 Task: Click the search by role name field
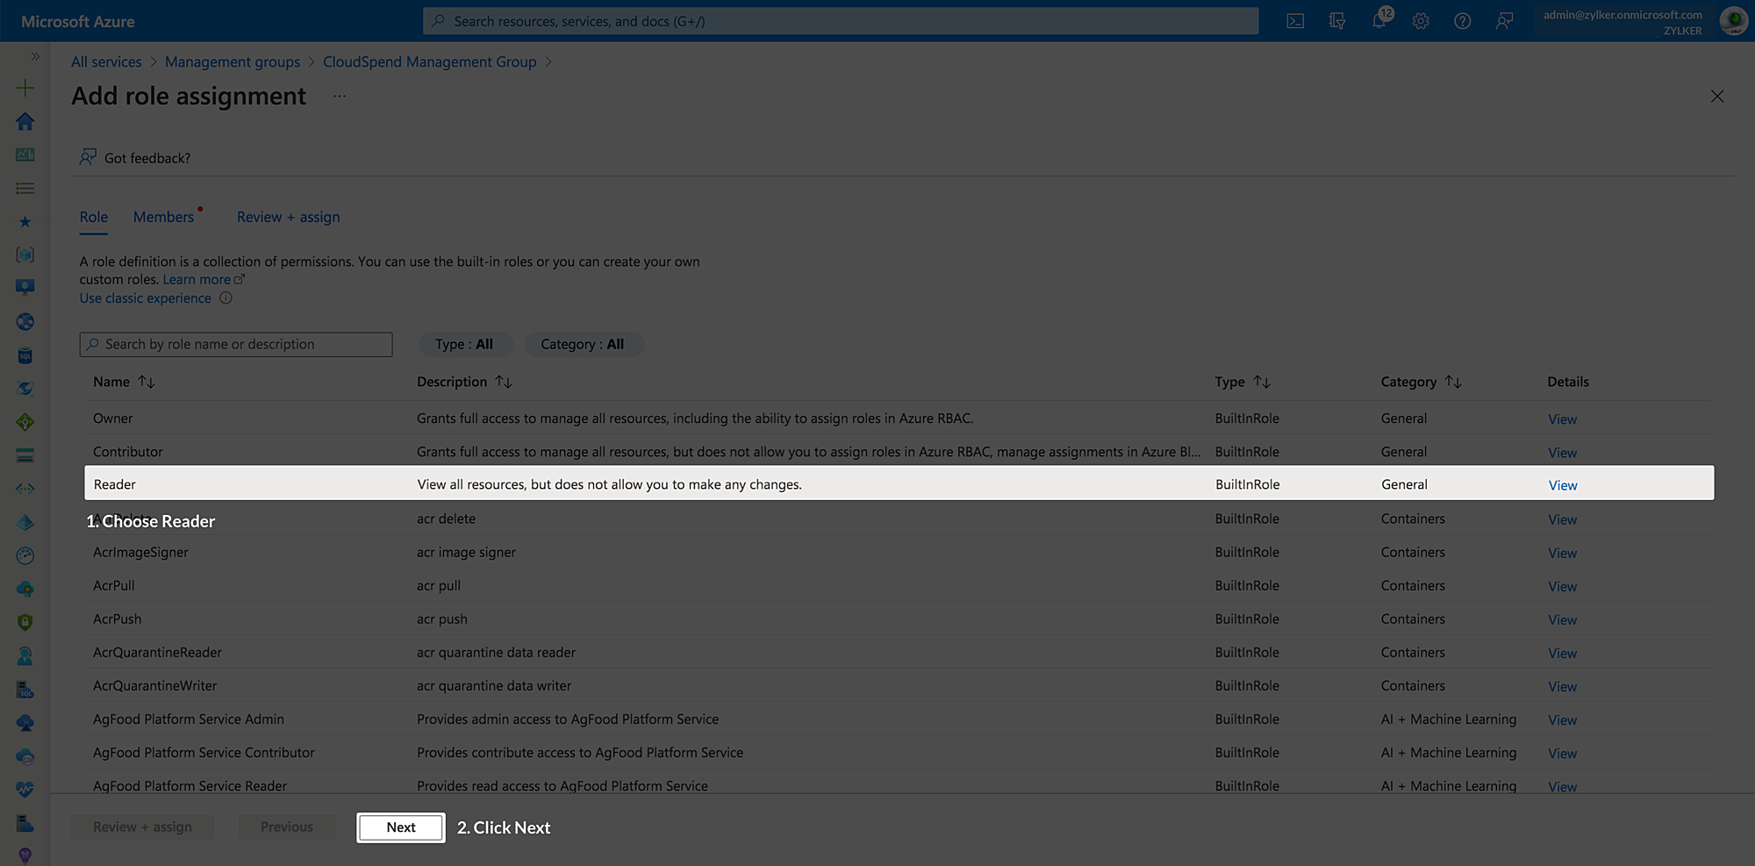point(235,344)
